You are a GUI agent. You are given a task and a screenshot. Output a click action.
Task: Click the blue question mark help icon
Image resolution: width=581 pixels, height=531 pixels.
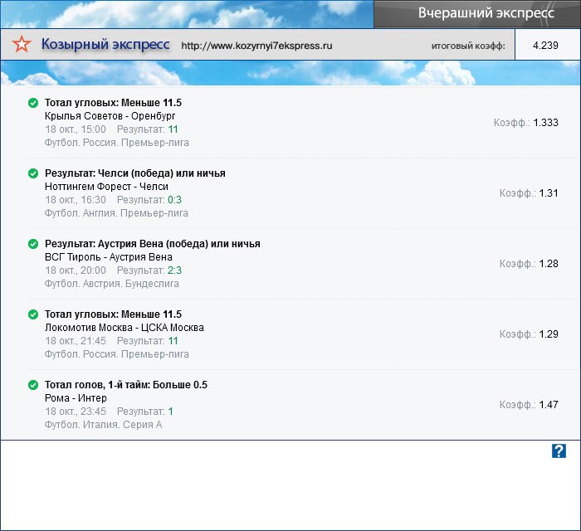pyautogui.click(x=559, y=451)
